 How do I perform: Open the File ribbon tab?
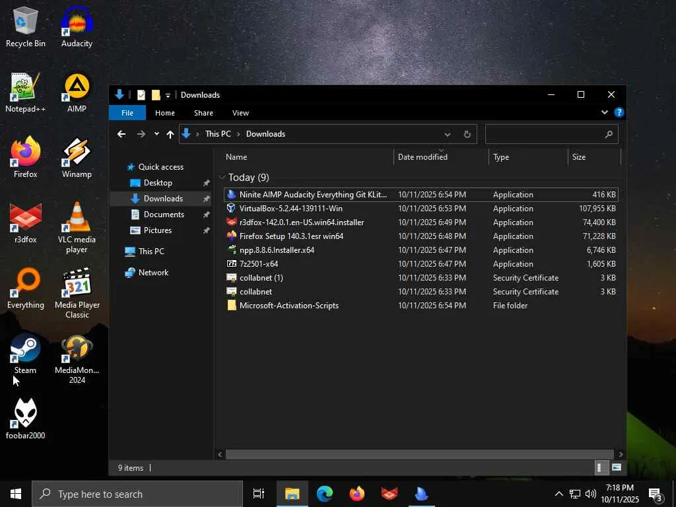(127, 113)
